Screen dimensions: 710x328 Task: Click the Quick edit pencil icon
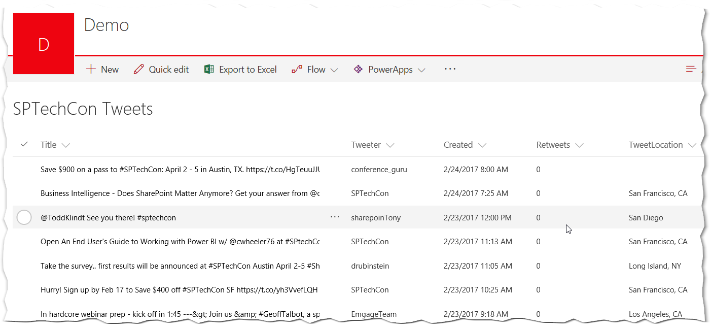pos(138,70)
